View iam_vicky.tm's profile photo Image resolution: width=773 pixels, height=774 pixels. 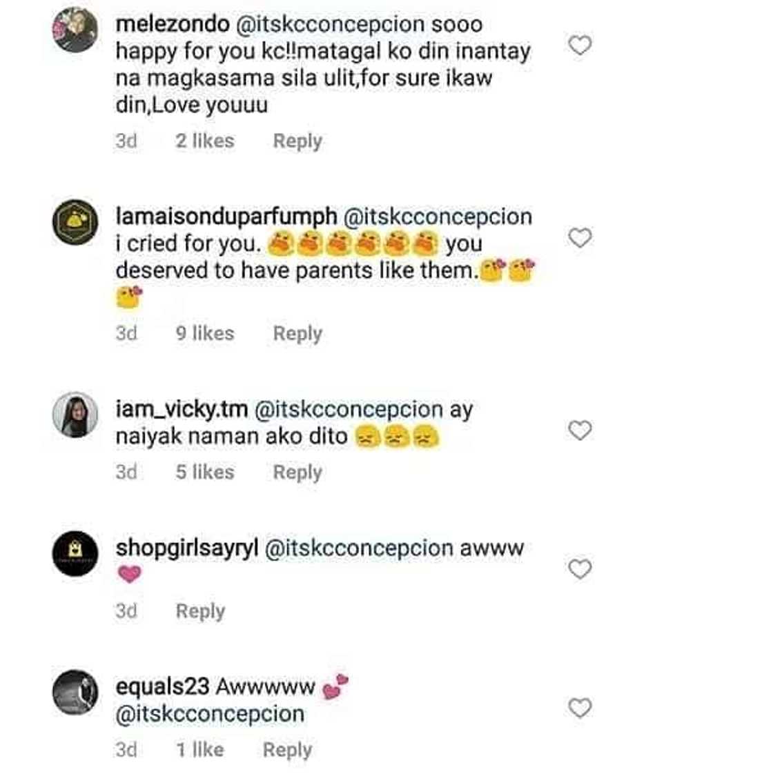tap(75, 415)
